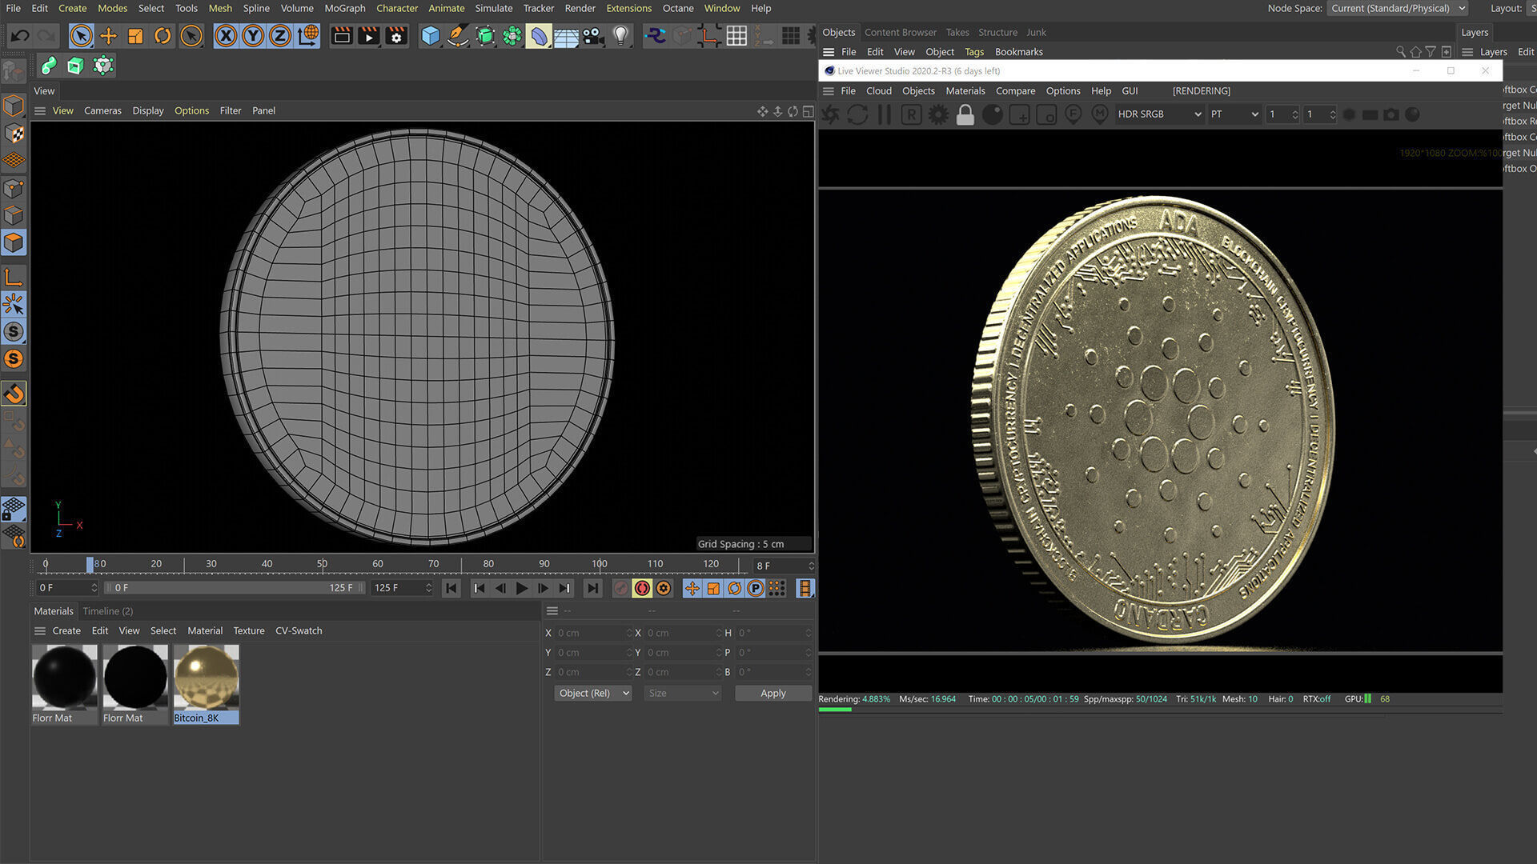Toggle the Live Viewer lock resolution icon
Screen dimensions: 1537x864
coord(965,115)
